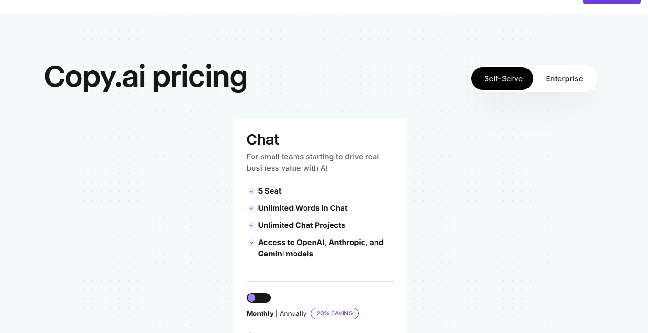
Task: Click the Chat plan description text
Action: click(x=313, y=162)
